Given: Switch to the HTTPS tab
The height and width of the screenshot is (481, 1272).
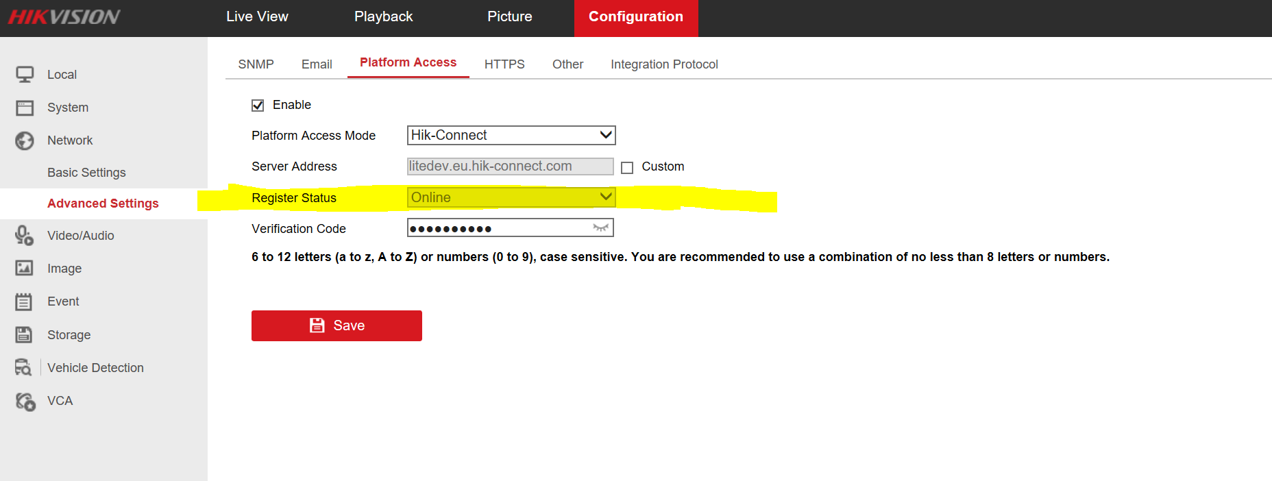Looking at the screenshot, I should (x=504, y=64).
